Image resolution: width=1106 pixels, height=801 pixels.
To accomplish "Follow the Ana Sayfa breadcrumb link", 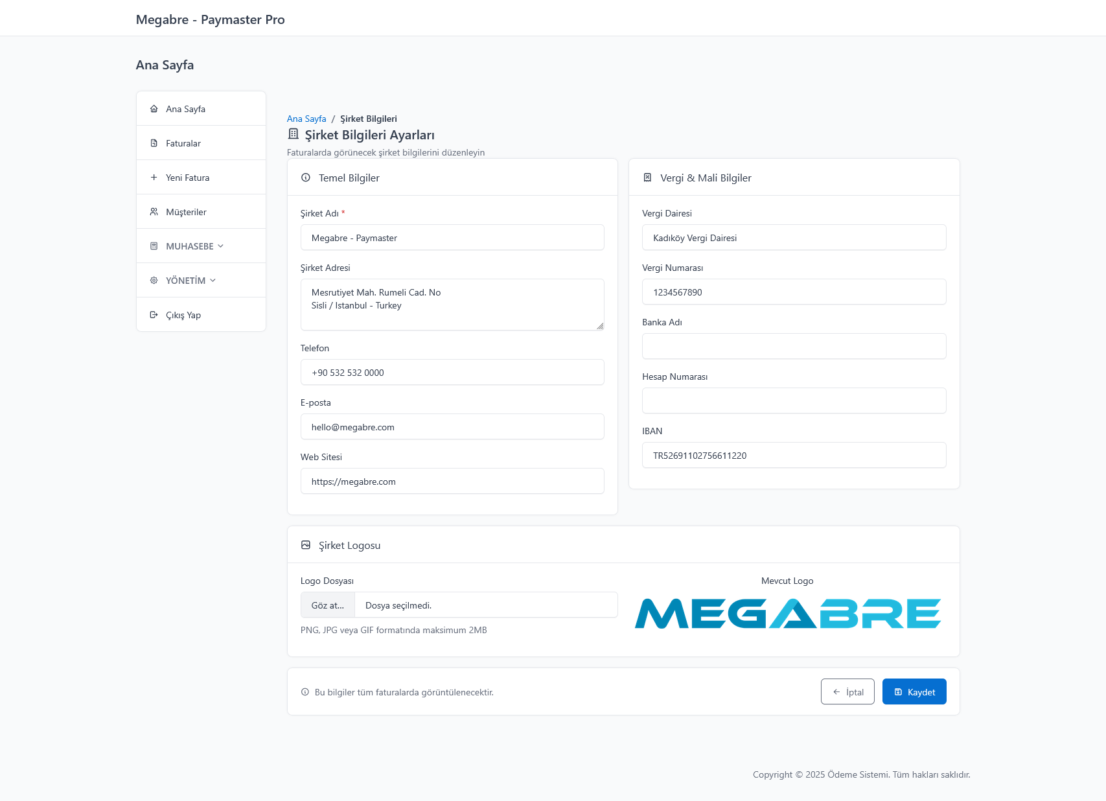I will coord(306,119).
